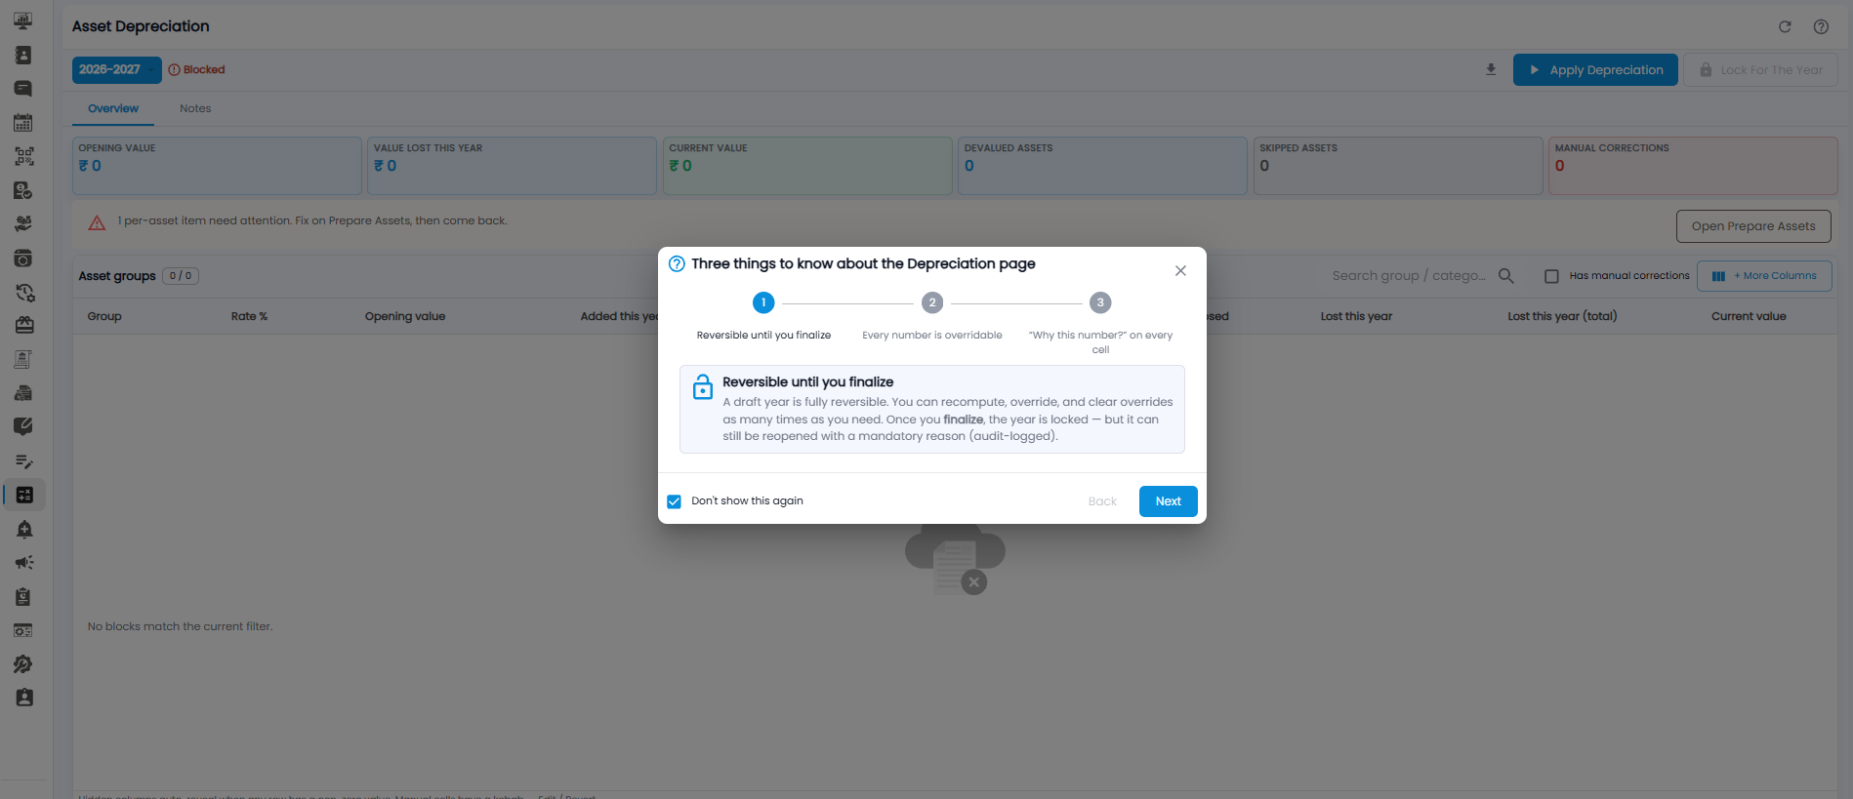Click the Blocked status label
The height and width of the screenshot is (799, 1853).
tap(196, 69)
